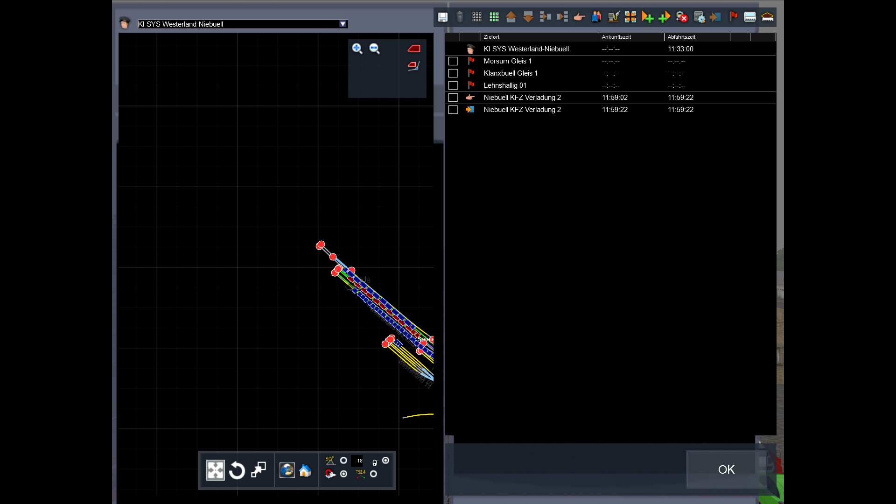Tick the Morsum Gleis 1 checkbox
This screenshot has width=896, height=504.
coord(453,61)
